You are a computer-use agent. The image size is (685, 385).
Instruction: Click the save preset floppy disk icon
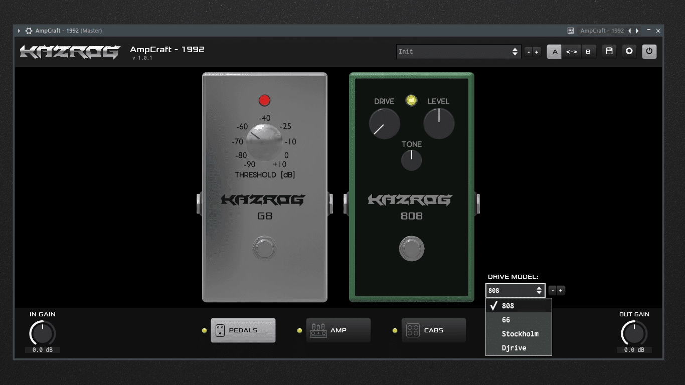click(609, 51)
